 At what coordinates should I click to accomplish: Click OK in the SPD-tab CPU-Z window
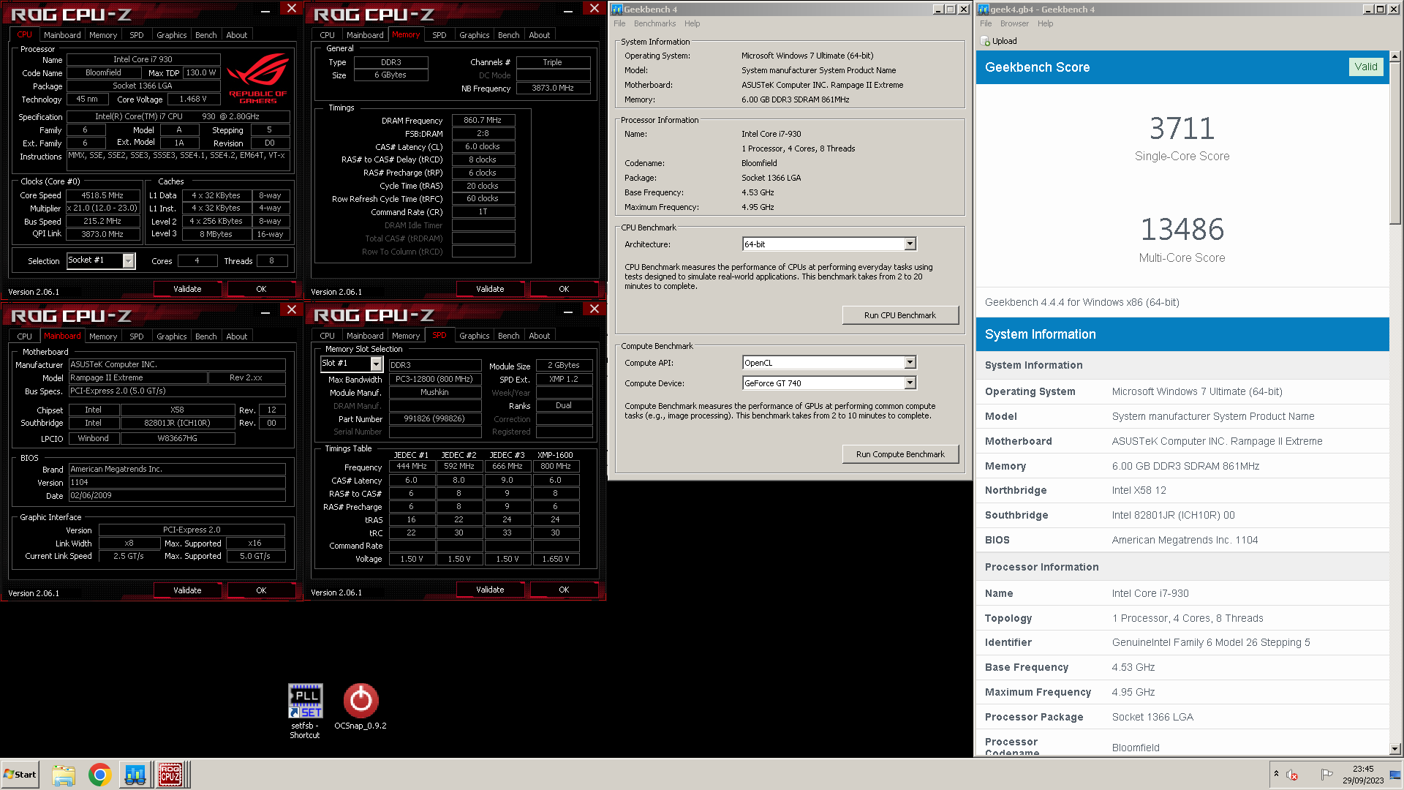564,590
